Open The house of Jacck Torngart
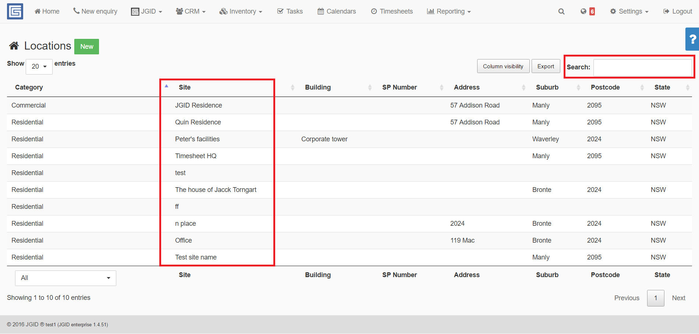Viewport: 699px width, 334px height. click(216, 190)
